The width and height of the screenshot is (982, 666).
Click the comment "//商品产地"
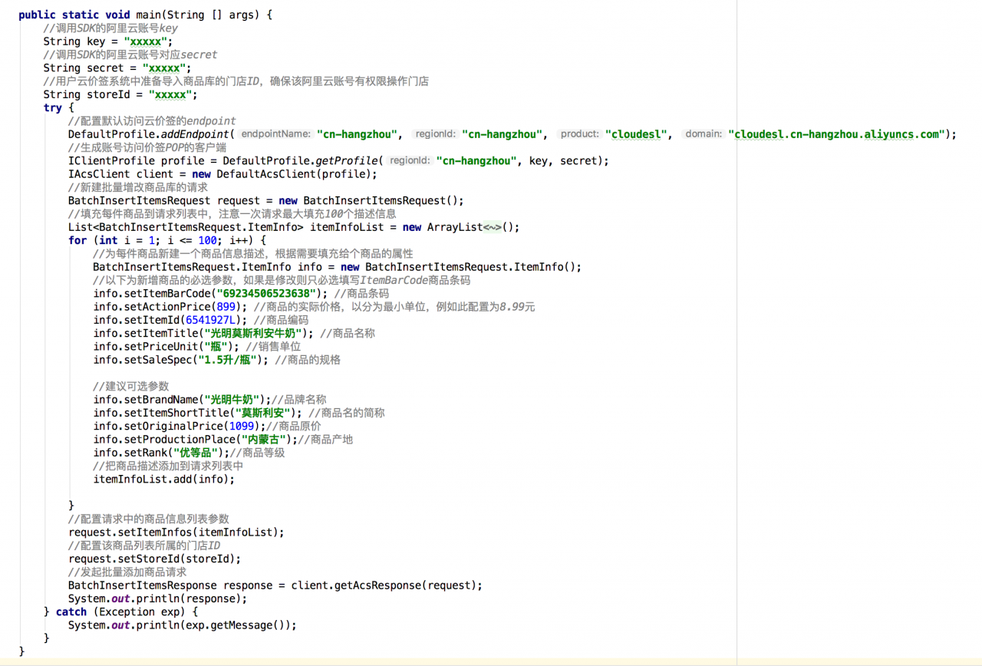[x=325, y=439]
